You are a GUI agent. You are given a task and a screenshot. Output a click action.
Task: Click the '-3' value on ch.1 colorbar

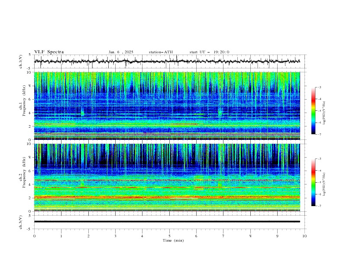[320, 87]
